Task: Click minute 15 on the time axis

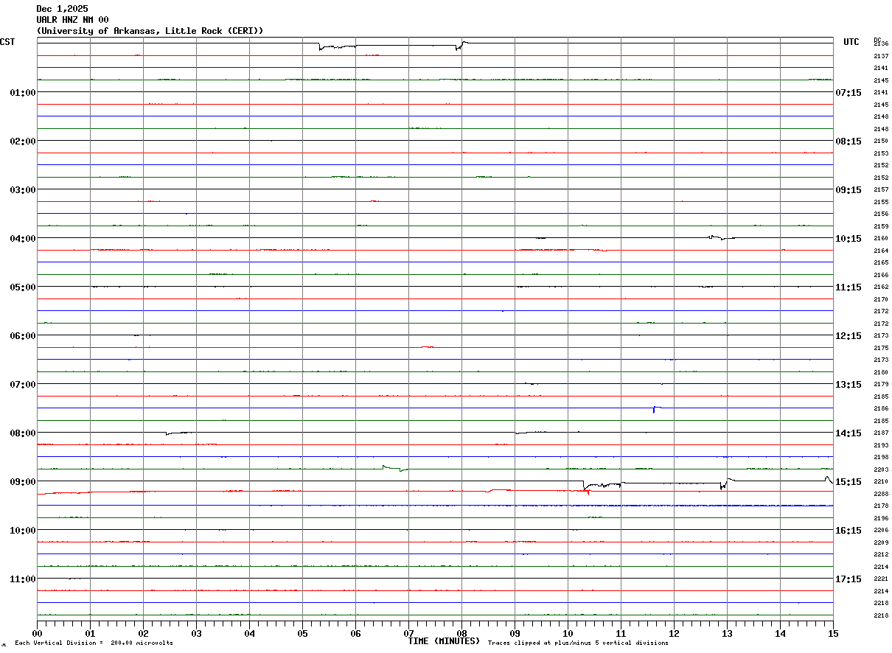Action: pyautogui.click(x=833, y=633)
